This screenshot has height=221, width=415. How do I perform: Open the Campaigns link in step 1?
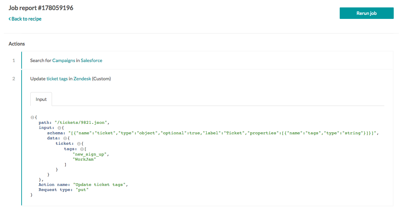tap(63, 60)
